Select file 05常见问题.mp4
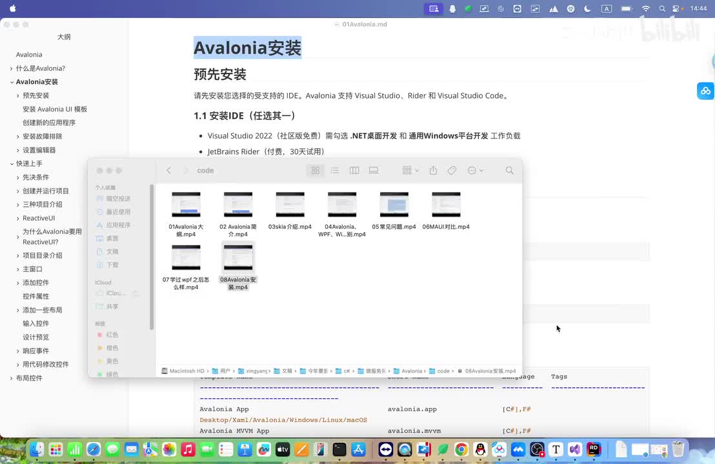Screen dimensions: 715x464 tap(394, 210)
